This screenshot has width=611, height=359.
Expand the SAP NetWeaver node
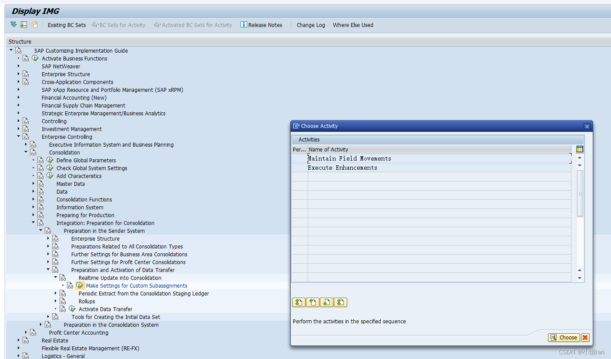coord(19,66)
